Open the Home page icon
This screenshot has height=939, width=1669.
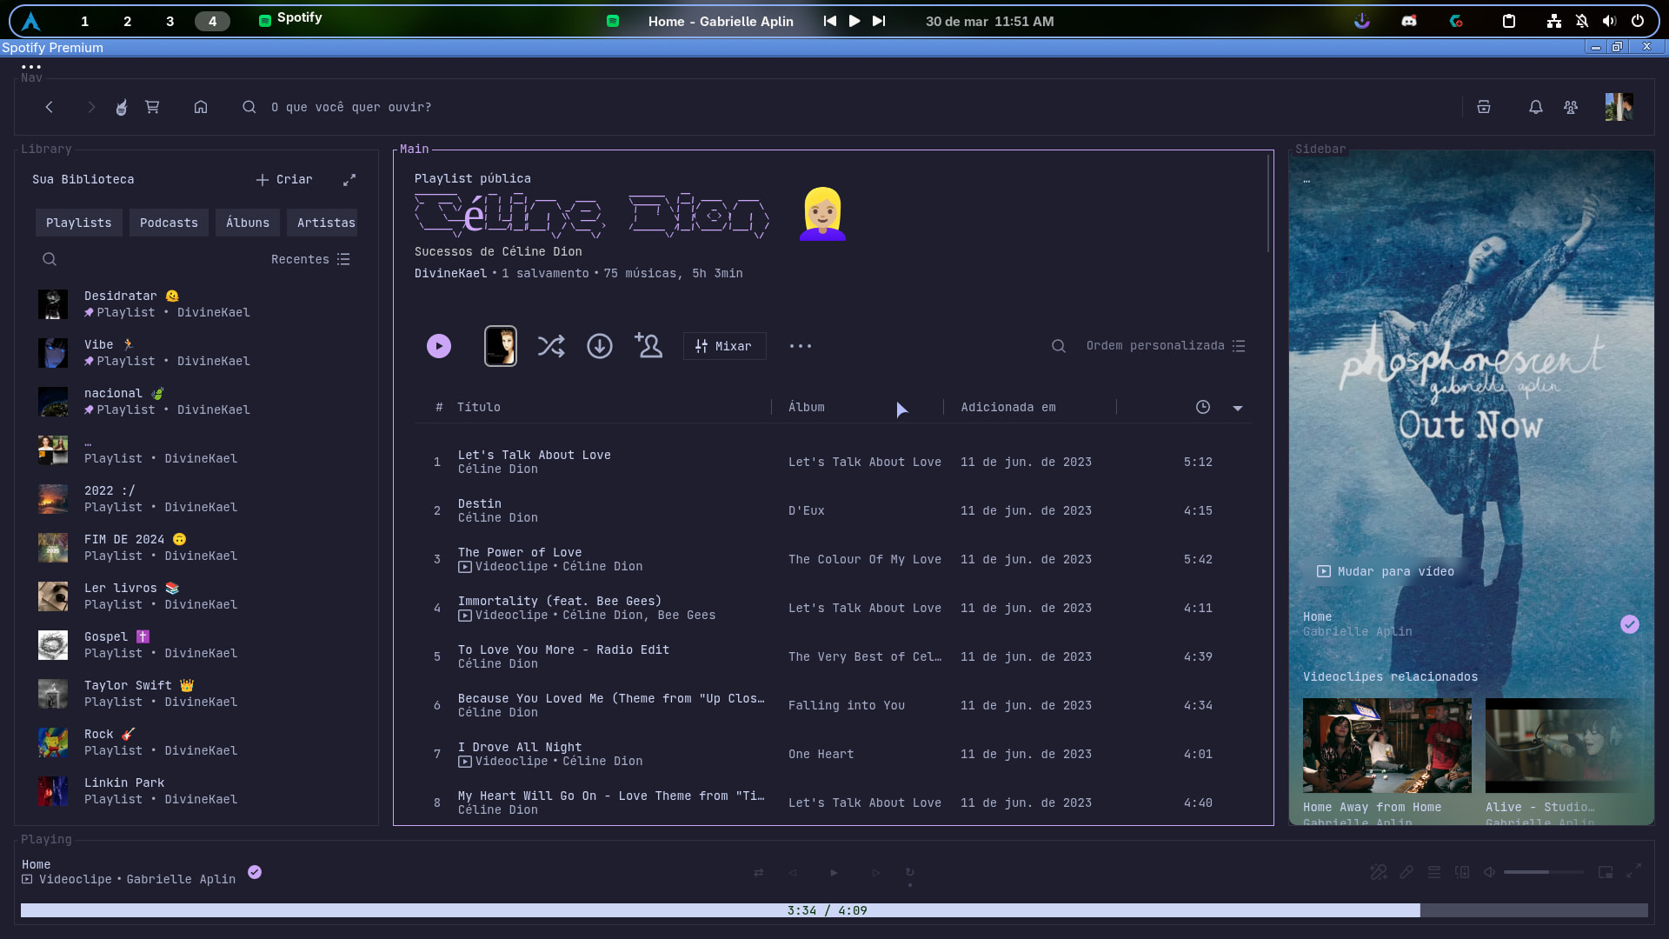coord(201,107)
